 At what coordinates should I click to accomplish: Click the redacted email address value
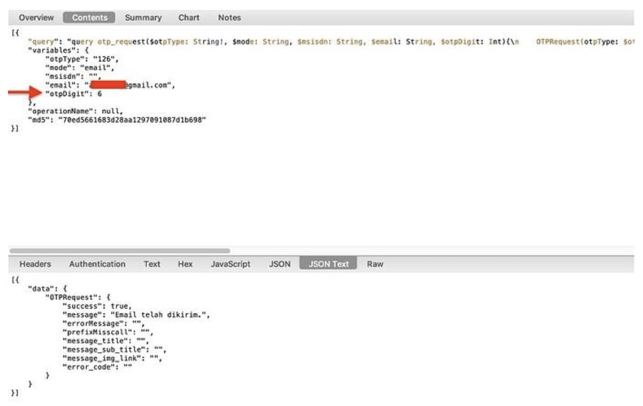(110, 85)
